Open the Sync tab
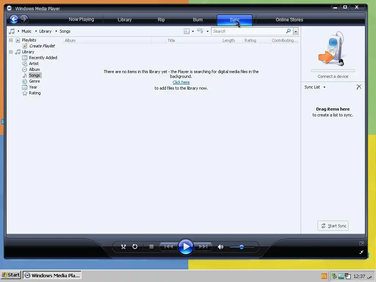The height and width of the screenshot is (282, 376). tap(235, 20)
